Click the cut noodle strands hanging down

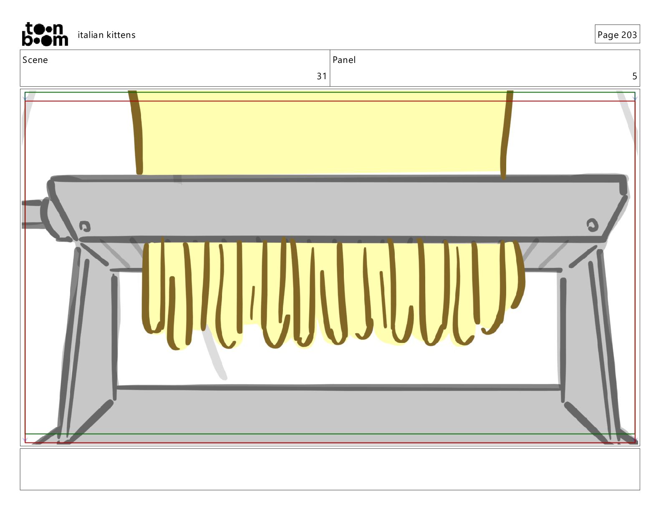pos(333,293)
